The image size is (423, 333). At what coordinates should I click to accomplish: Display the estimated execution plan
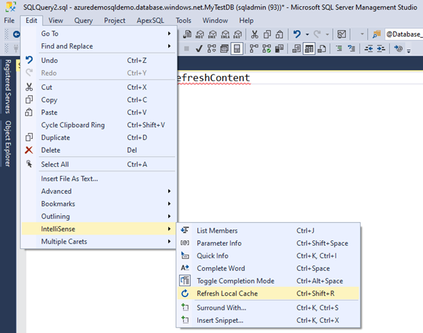pos(211,49)
